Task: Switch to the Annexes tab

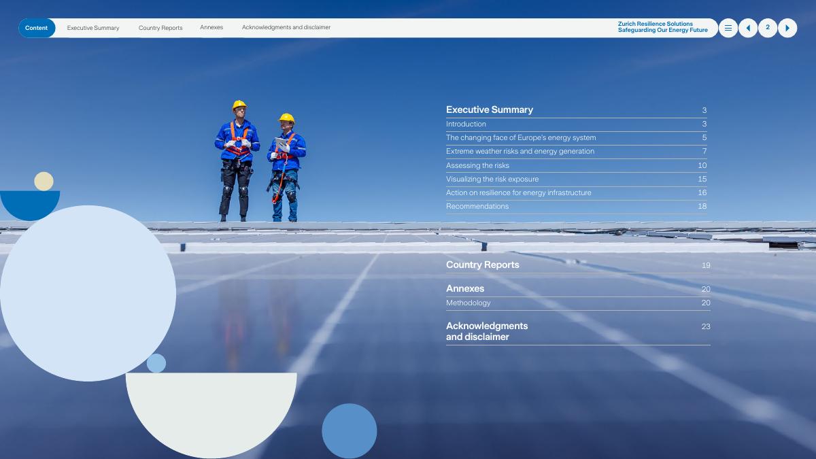Action: [x=211, y=28]
